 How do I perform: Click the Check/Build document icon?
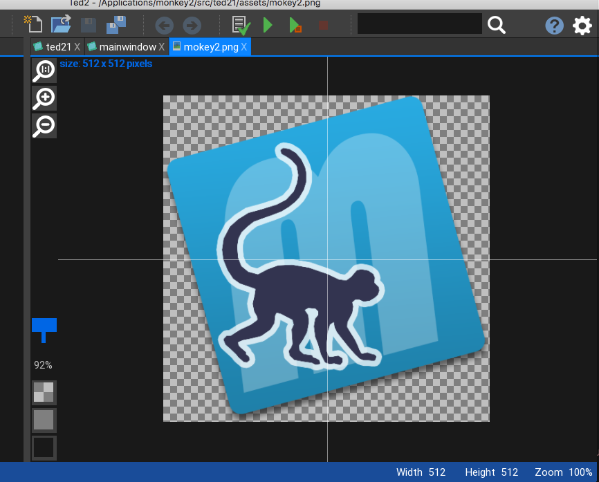click(241, 26)
